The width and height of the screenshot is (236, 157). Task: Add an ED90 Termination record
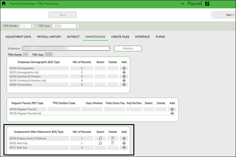(x=124, y=85)
